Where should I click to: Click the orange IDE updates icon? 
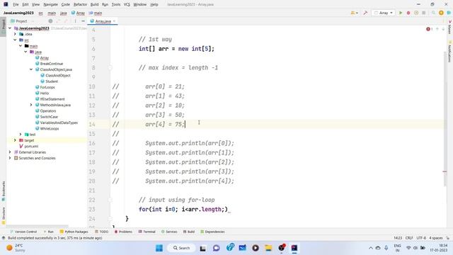click(x=441, y=13)
